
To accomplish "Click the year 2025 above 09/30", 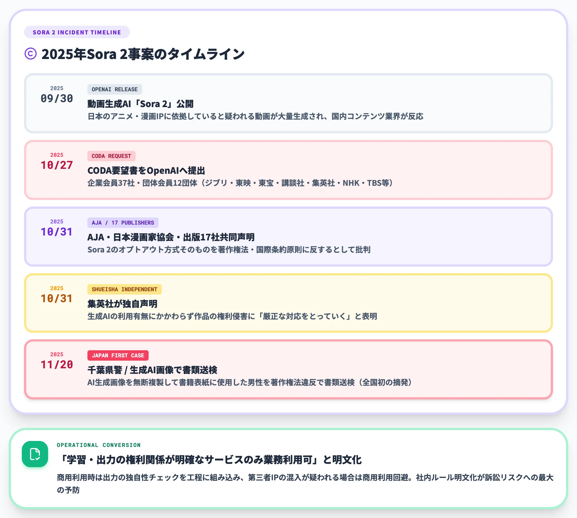I will coord(57,88).
